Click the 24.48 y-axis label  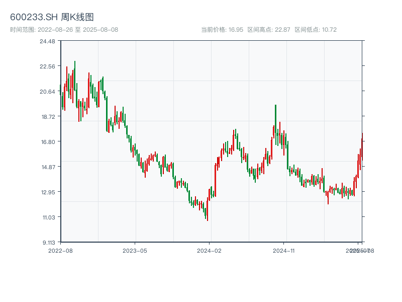[x=49, y=41]
